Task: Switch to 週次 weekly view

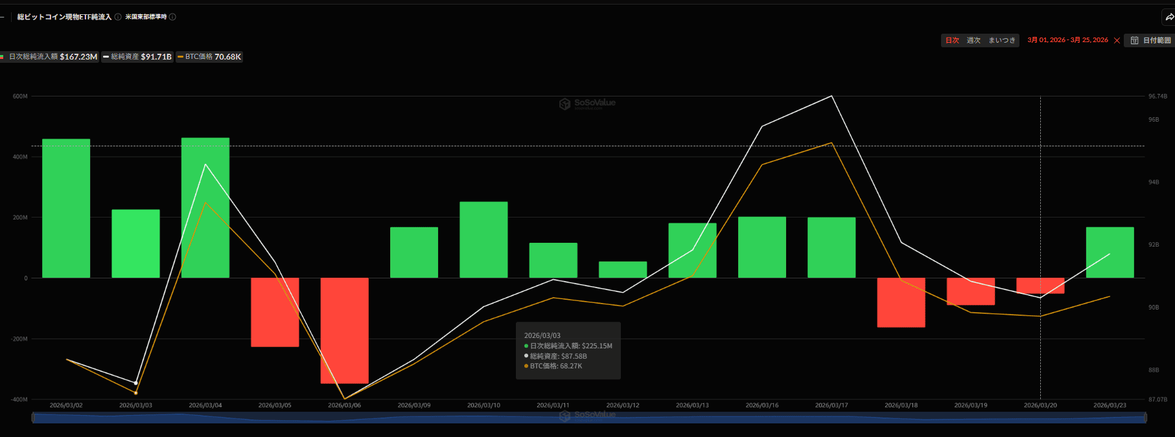Action: click(x=973, y=41)
